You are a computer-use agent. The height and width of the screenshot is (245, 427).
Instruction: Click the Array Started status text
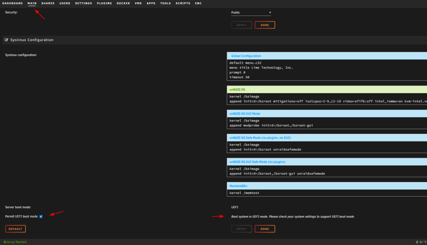pyautogui.click(x=17, y=242)
